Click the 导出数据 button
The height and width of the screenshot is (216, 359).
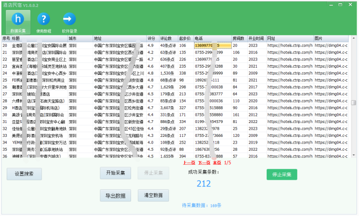click(115, 195)
